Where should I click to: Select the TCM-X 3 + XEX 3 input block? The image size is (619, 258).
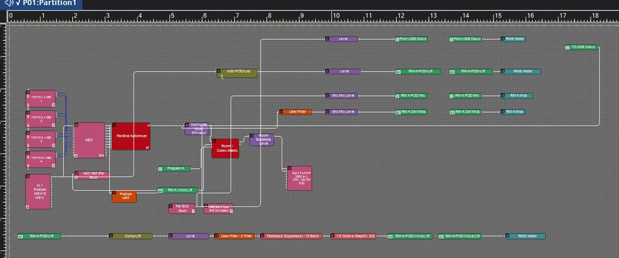40,139
